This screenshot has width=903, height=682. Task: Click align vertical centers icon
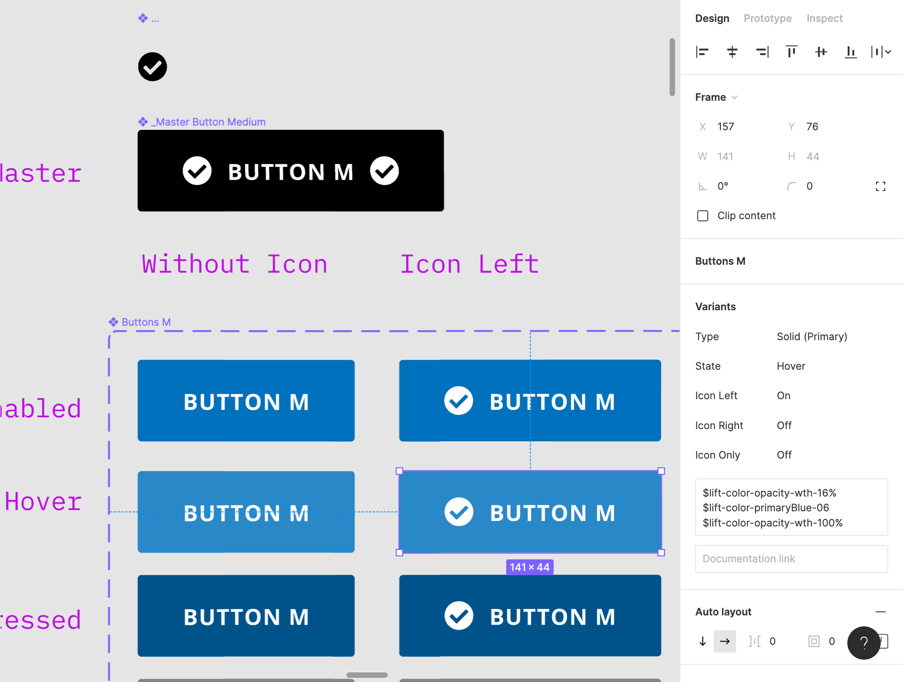(821, 52)
